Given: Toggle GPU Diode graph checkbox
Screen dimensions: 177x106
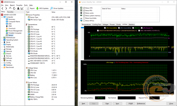Looking at the screenshot, I should click(142, 28).
